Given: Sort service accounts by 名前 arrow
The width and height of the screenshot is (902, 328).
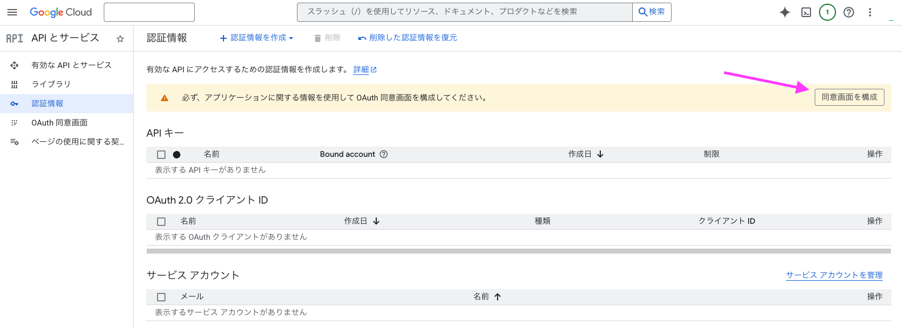Looking at the screenshot, I should [498, 297].
